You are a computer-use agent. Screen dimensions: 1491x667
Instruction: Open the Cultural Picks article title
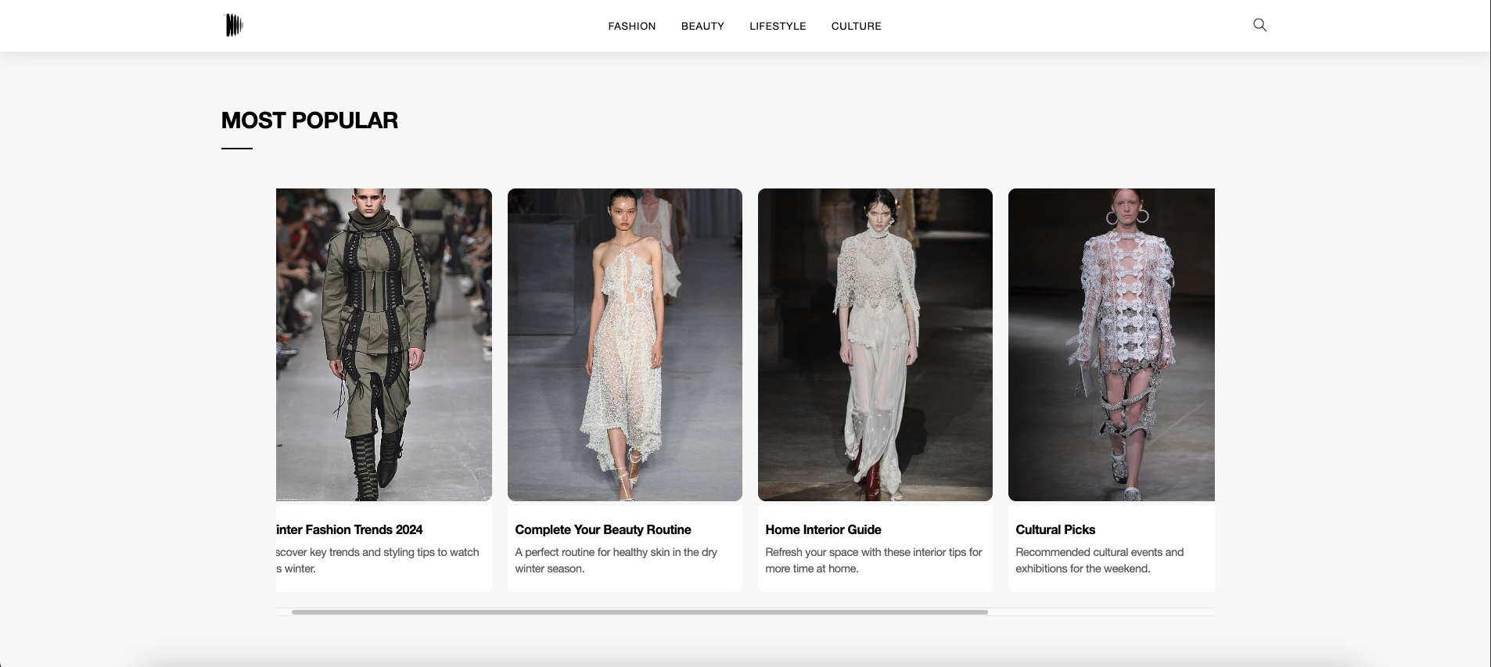pos(1055,529)
